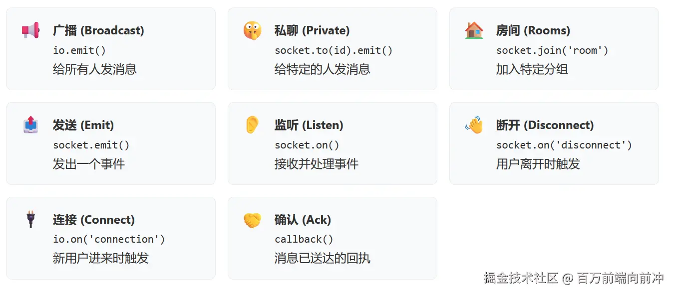Screen dimensions: 673x294
Task: Click the outbox Emit icon
Action: [x=30, y=125]
